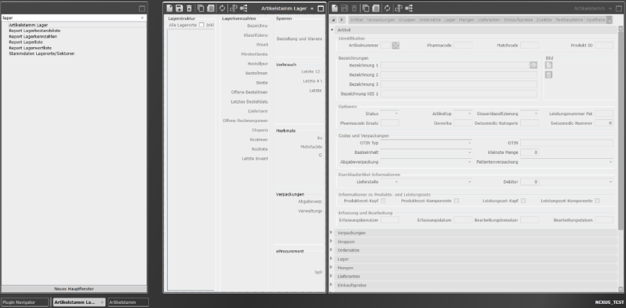626x308 pixels.
Task: Select Report Lagerbestandsliste in navigator list
Action: pyautogui.click(x=35, y=31)
